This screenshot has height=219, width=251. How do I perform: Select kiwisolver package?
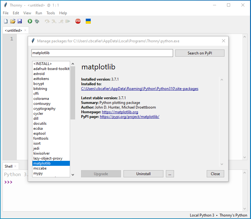[51, 153]
